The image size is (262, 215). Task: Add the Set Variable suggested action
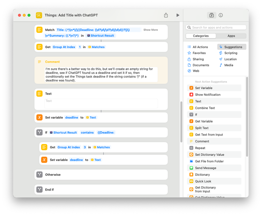click(214, 88)
